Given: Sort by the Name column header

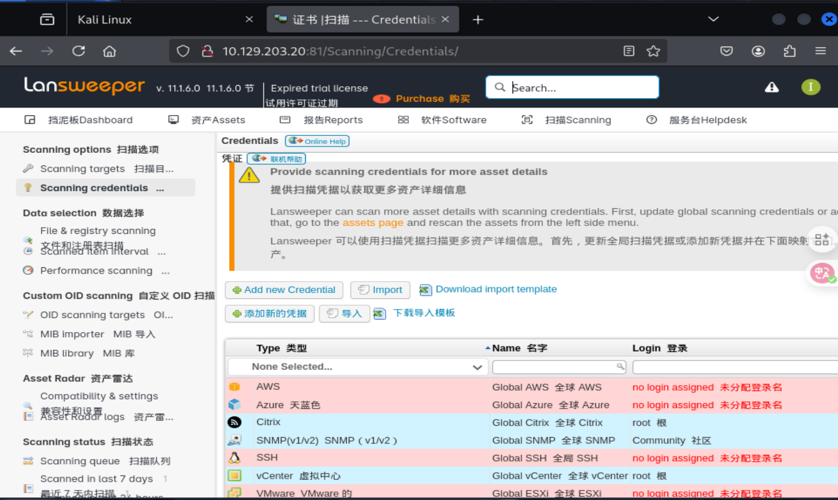Looking at the screenshot, I should (520, 348).
